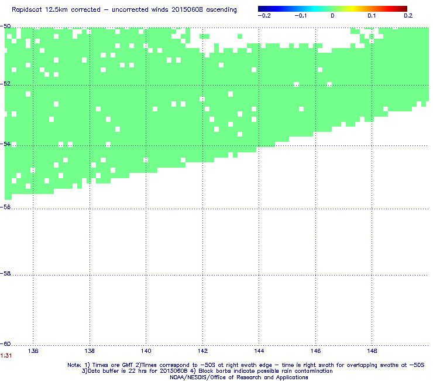Image resolution: width=433 pixels, height=381 pixels.
Task: Click the -50 latitude label
Action: (x=5, y=26)
